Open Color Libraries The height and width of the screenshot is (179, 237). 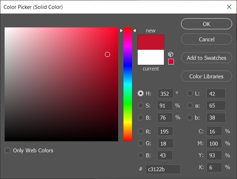(x=206, y=76)
